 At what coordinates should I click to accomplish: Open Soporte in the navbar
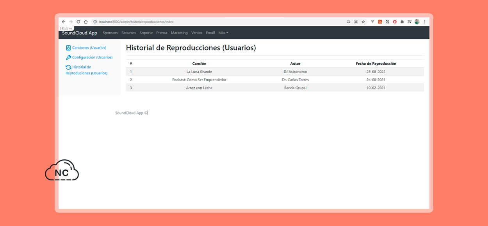coord(146,33)
